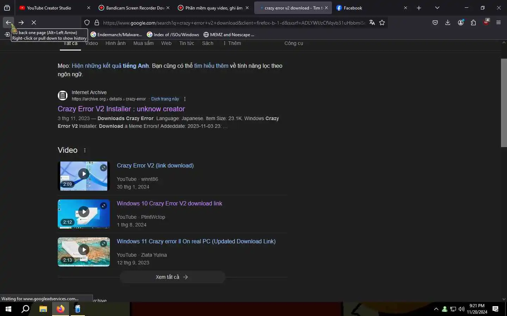Open the uBlock Origin extension icon
The image size is (507, 316).
[486, 22]
